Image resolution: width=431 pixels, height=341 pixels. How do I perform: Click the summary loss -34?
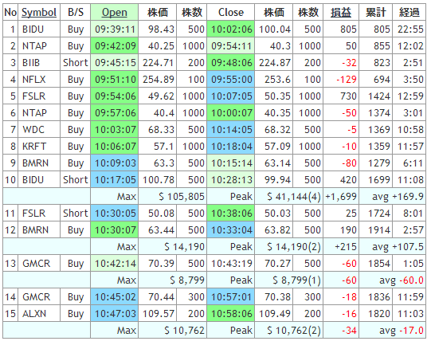pyautogui.click(x=349, y=331)
